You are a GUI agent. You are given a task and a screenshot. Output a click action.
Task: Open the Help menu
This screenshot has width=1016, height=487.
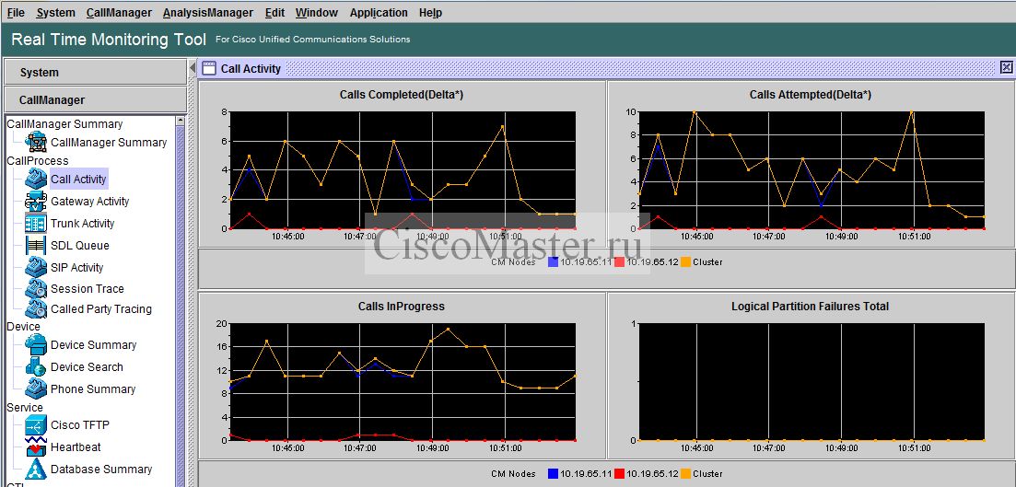[430, 12]
